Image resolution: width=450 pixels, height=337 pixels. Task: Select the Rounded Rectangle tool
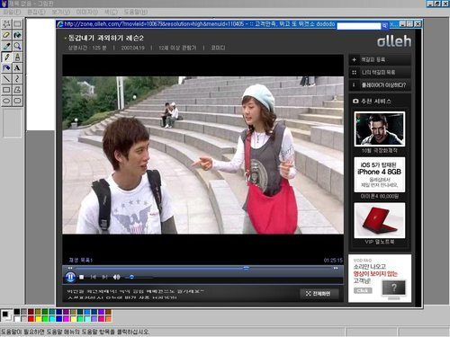point(17,101)
